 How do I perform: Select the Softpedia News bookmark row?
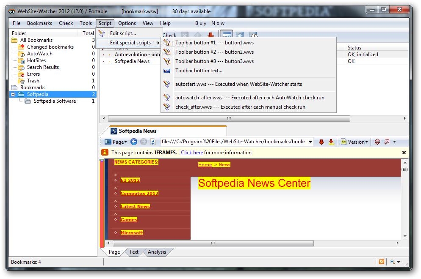pyautogui.click(x=132, y=61)
